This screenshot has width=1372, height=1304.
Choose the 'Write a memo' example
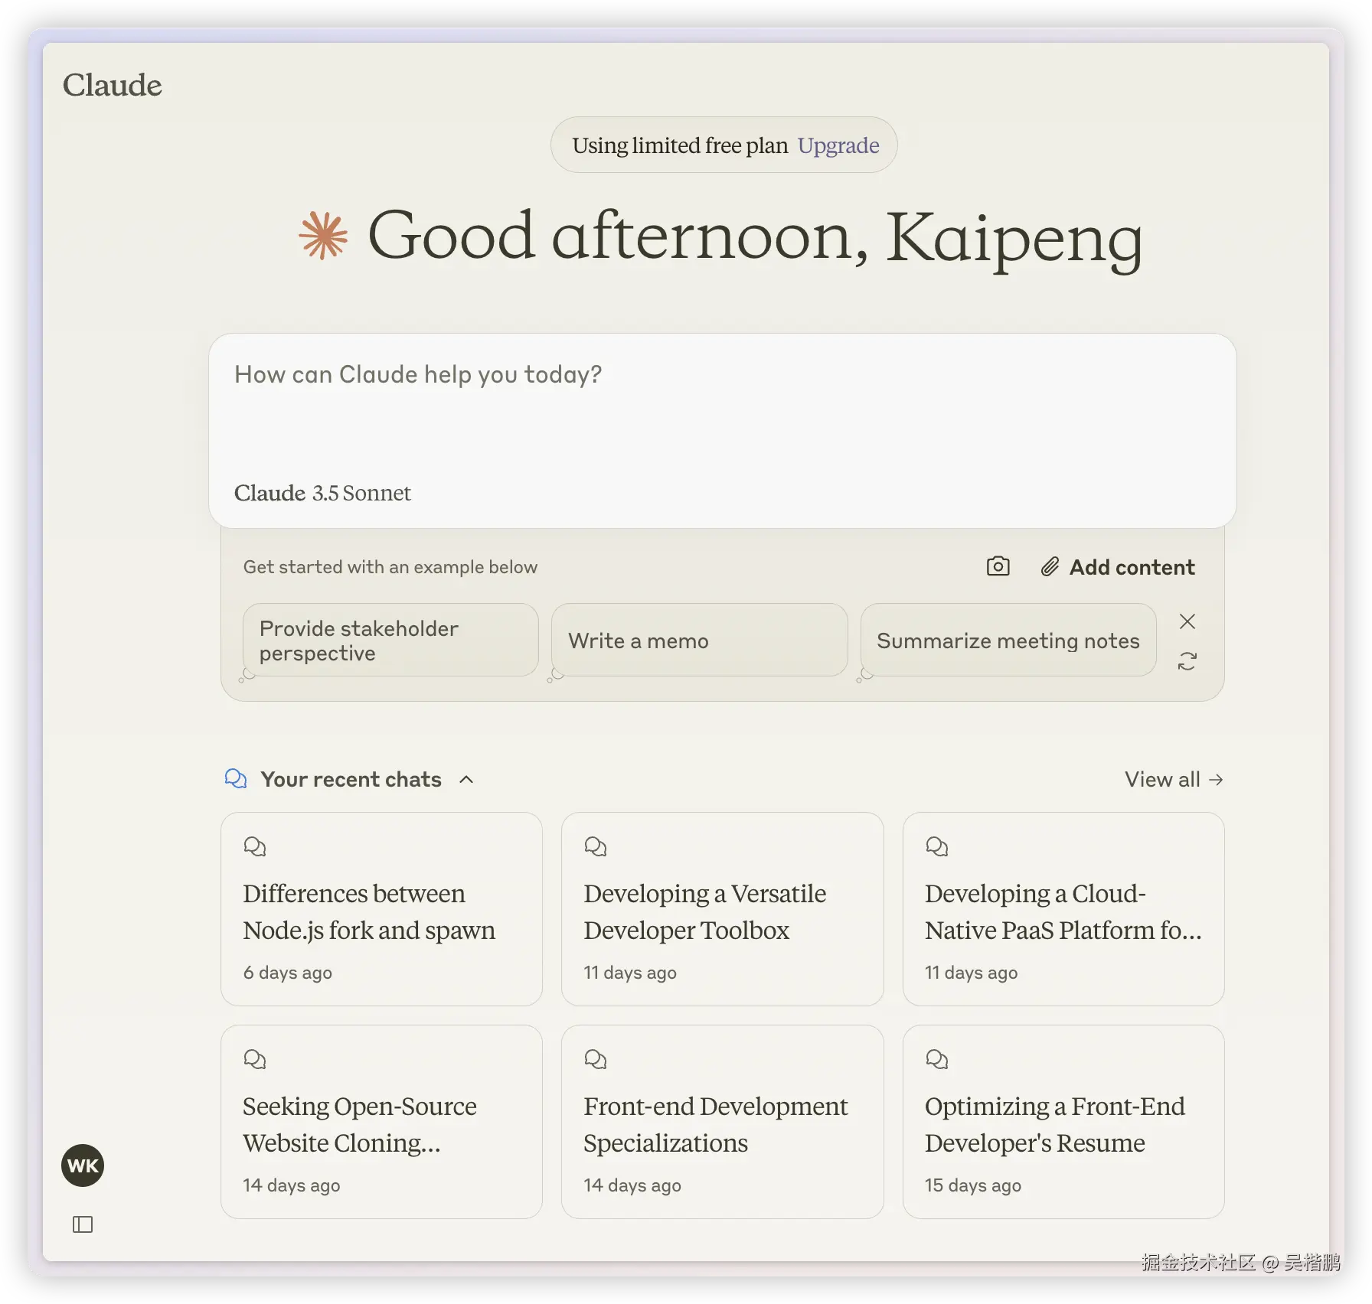click(699, 640)
